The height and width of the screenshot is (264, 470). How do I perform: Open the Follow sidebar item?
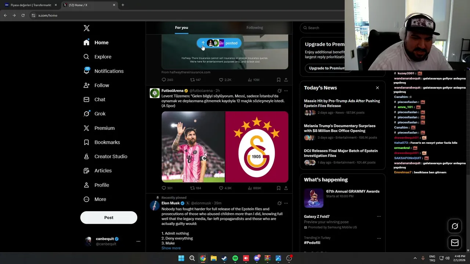click(x=96, y=85)
